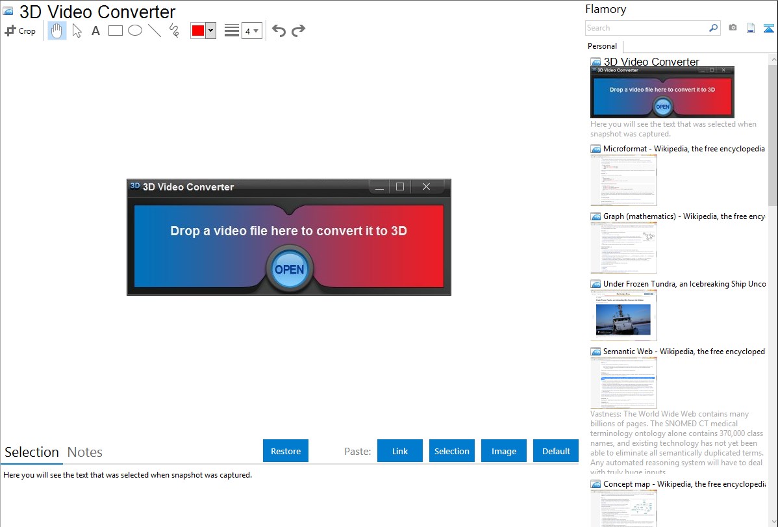Select the 'Graph (mathematics) - Wikipedia' title
This screenshot has width=778, height=527.
(x=684, y=216)
